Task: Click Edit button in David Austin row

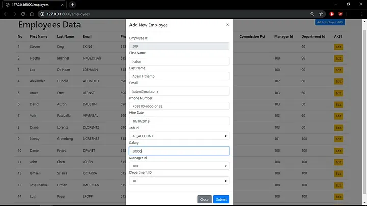Action: pos(338,104)
